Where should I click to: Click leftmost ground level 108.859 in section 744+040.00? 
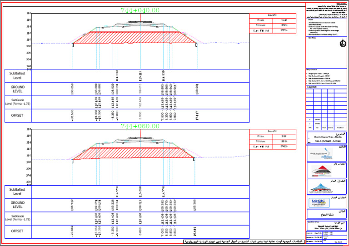(x=72, y=89)
